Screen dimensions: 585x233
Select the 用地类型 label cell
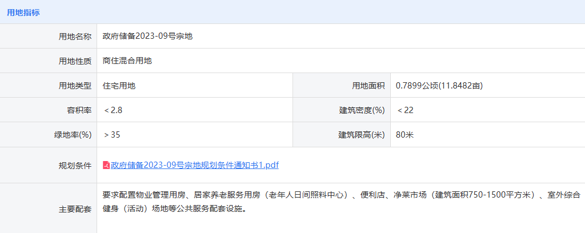75,86
